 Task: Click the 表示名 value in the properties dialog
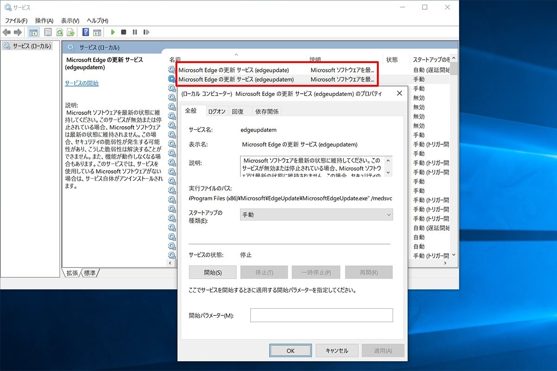[300, 144]
